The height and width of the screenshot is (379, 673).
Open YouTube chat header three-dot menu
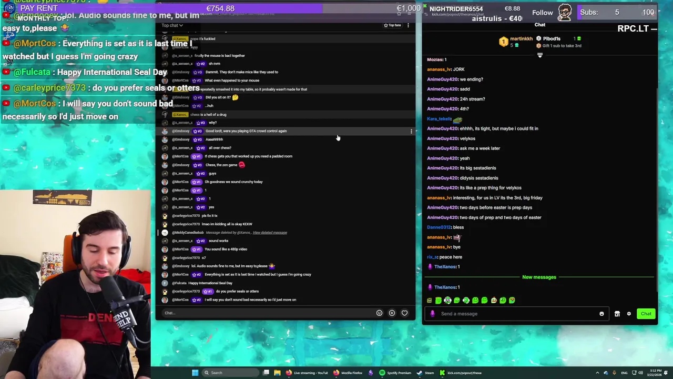(408, 25)
